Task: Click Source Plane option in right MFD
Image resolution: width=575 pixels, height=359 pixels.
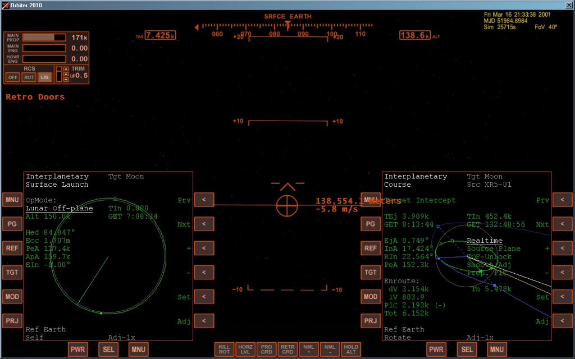Action: (x=494, y=248)
